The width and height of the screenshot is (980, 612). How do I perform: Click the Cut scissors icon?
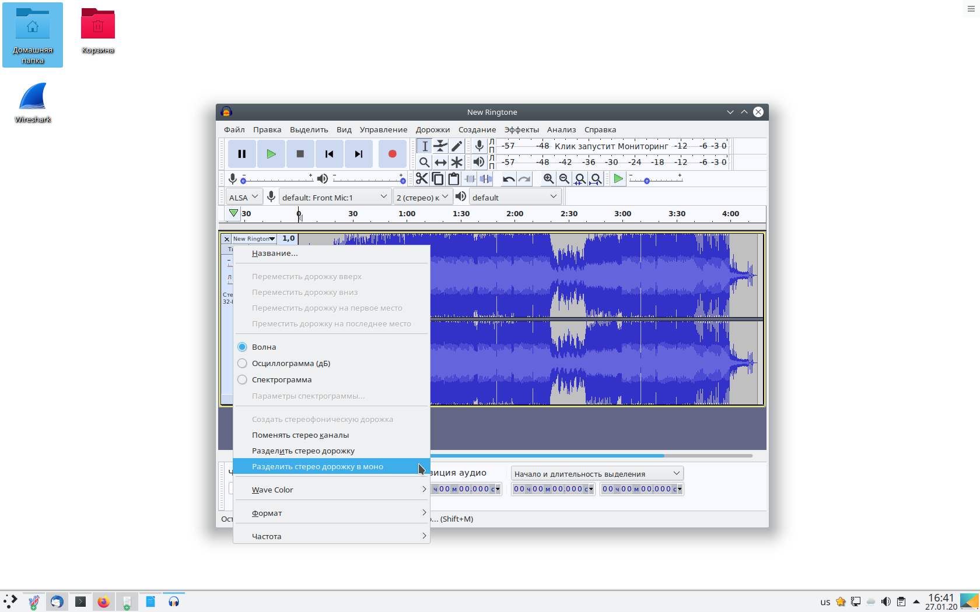[422, 179]
